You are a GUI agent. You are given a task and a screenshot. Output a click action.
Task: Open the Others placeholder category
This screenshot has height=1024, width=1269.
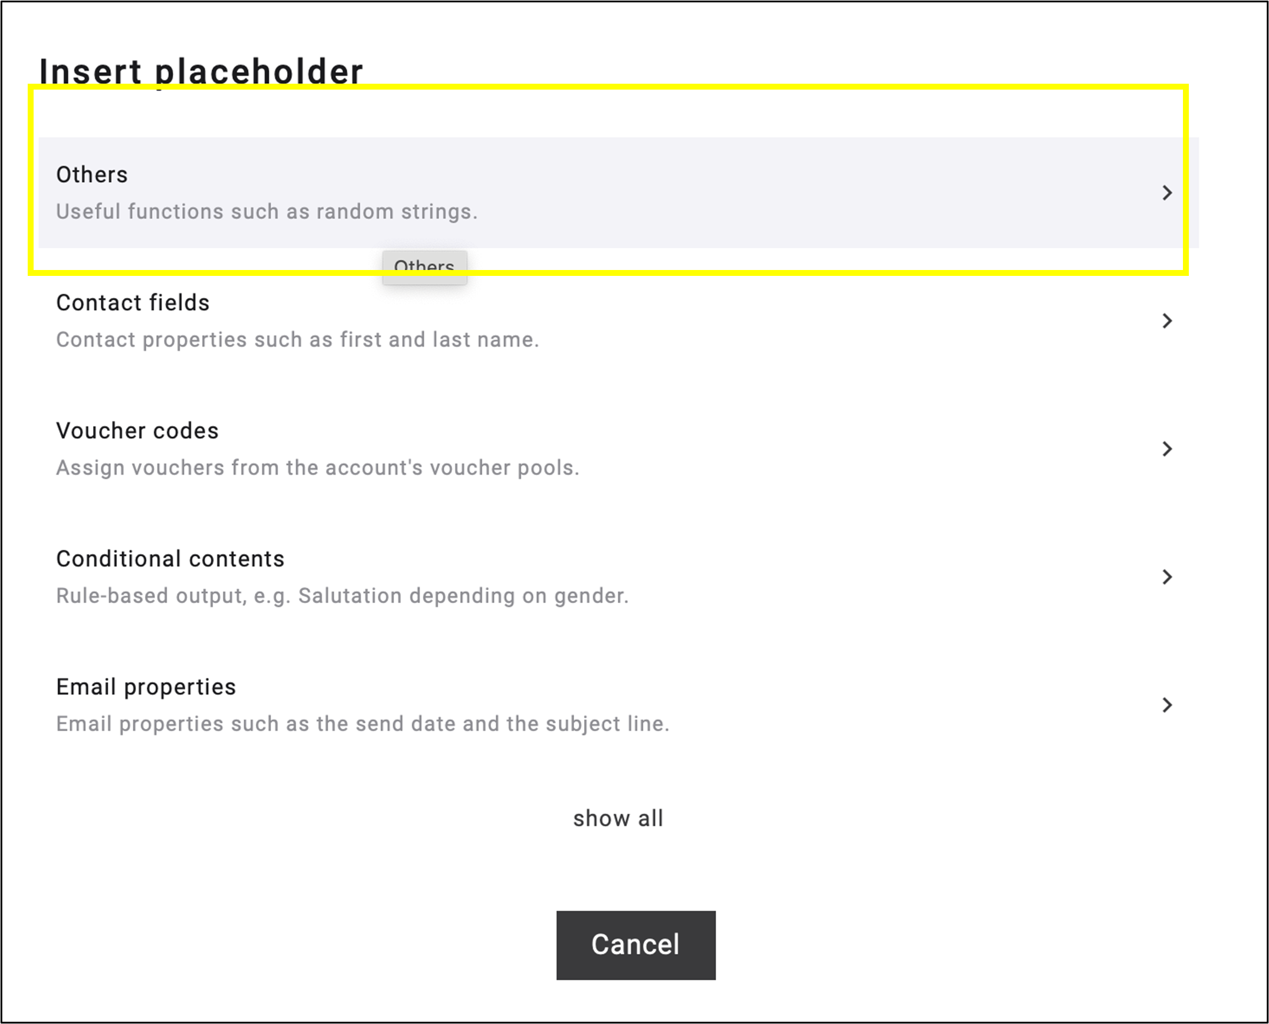pos(618,193)
